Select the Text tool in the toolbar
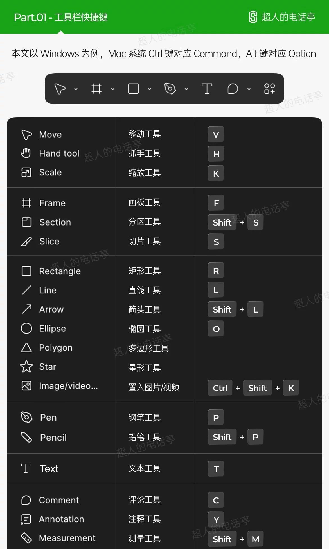329x549 pixels. (207, 89)
